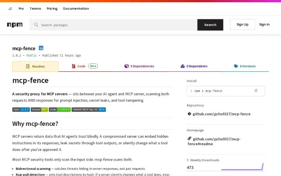Open the Teams menu item
The width and height of the screenshot is (281, 176).
tap(35, 8)
